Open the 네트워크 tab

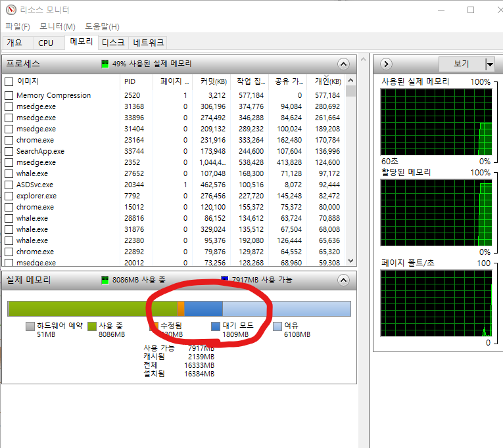point(149,43)
